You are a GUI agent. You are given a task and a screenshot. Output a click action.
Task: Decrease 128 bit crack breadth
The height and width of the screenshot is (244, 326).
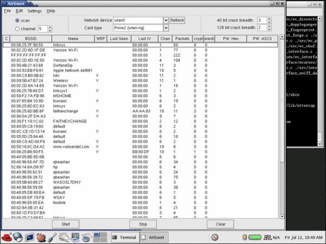click(x=269, y=29)
